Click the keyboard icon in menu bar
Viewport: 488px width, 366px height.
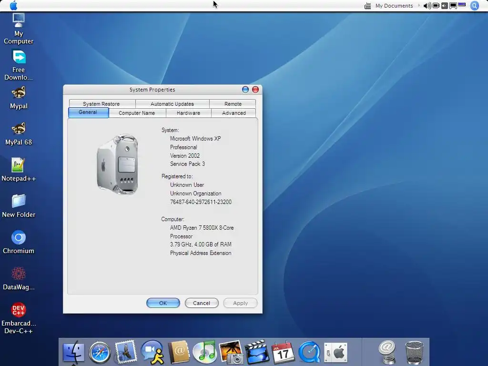(x=367, y=6)
